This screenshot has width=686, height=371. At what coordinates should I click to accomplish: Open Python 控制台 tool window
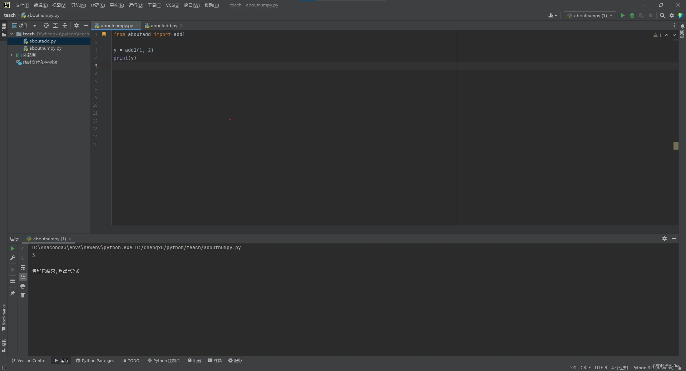pyautogui.click(x=163, y=361)
